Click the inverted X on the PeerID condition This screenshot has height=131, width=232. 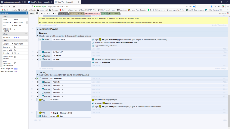tap(52, 113)
